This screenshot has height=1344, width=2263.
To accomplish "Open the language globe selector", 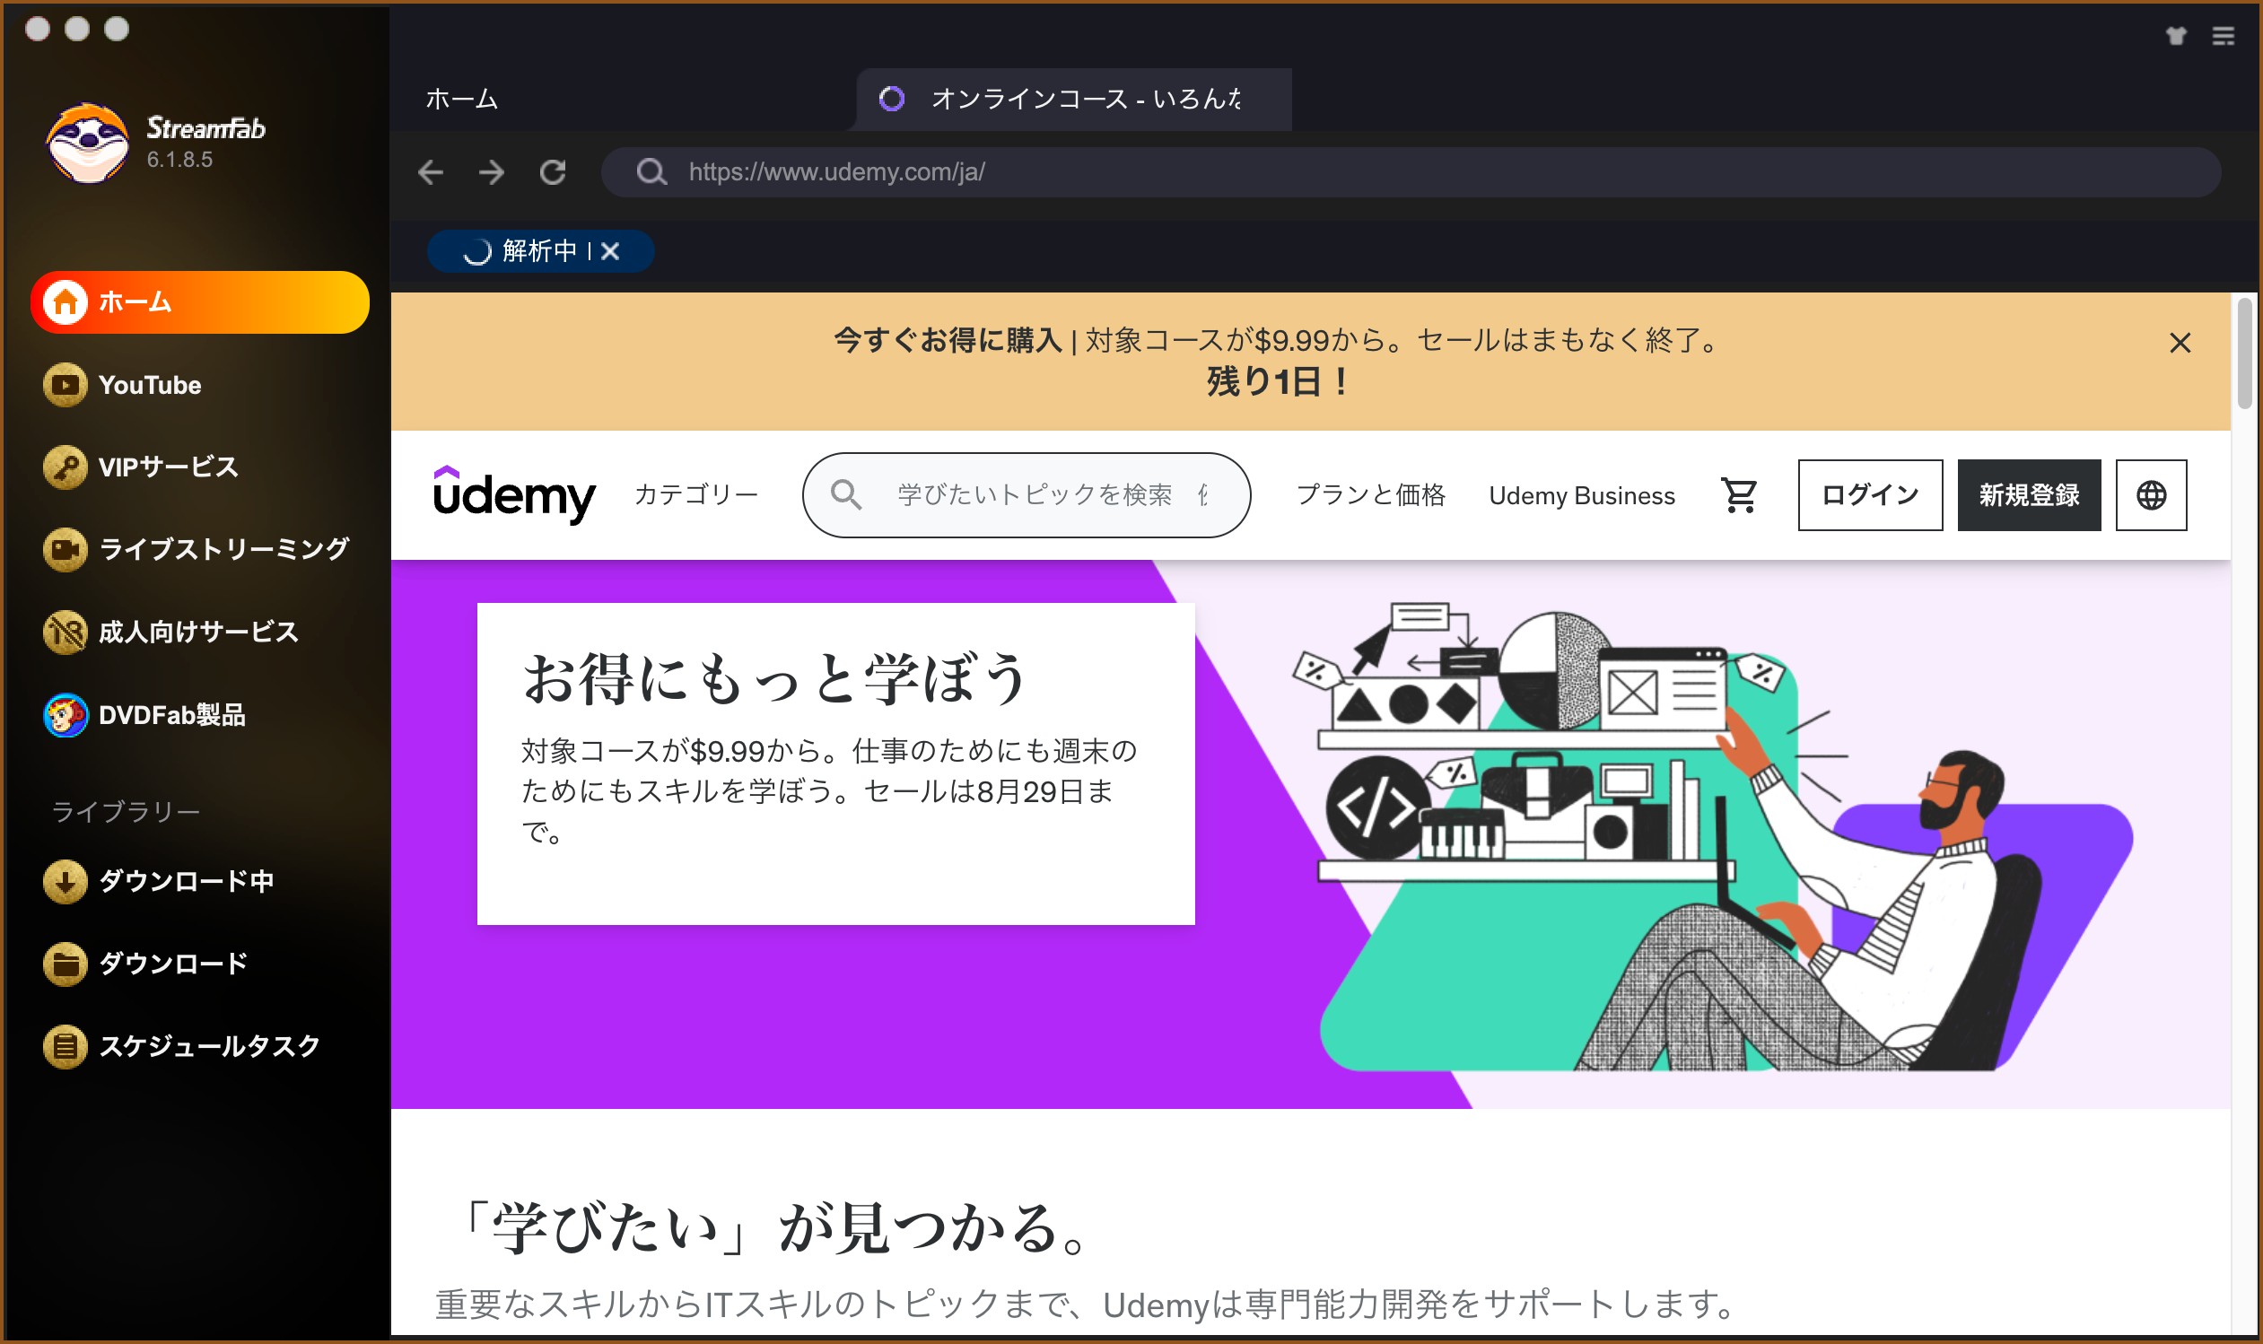I will [x=2151, y=494].
